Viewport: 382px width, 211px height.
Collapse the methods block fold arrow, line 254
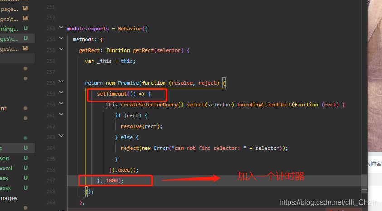click(x=61, y=38)
